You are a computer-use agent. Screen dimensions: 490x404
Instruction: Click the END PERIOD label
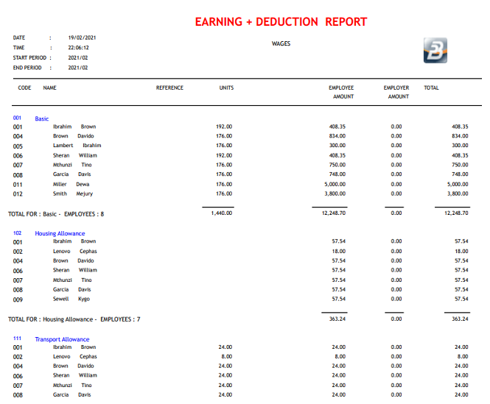tap(27, 68)
